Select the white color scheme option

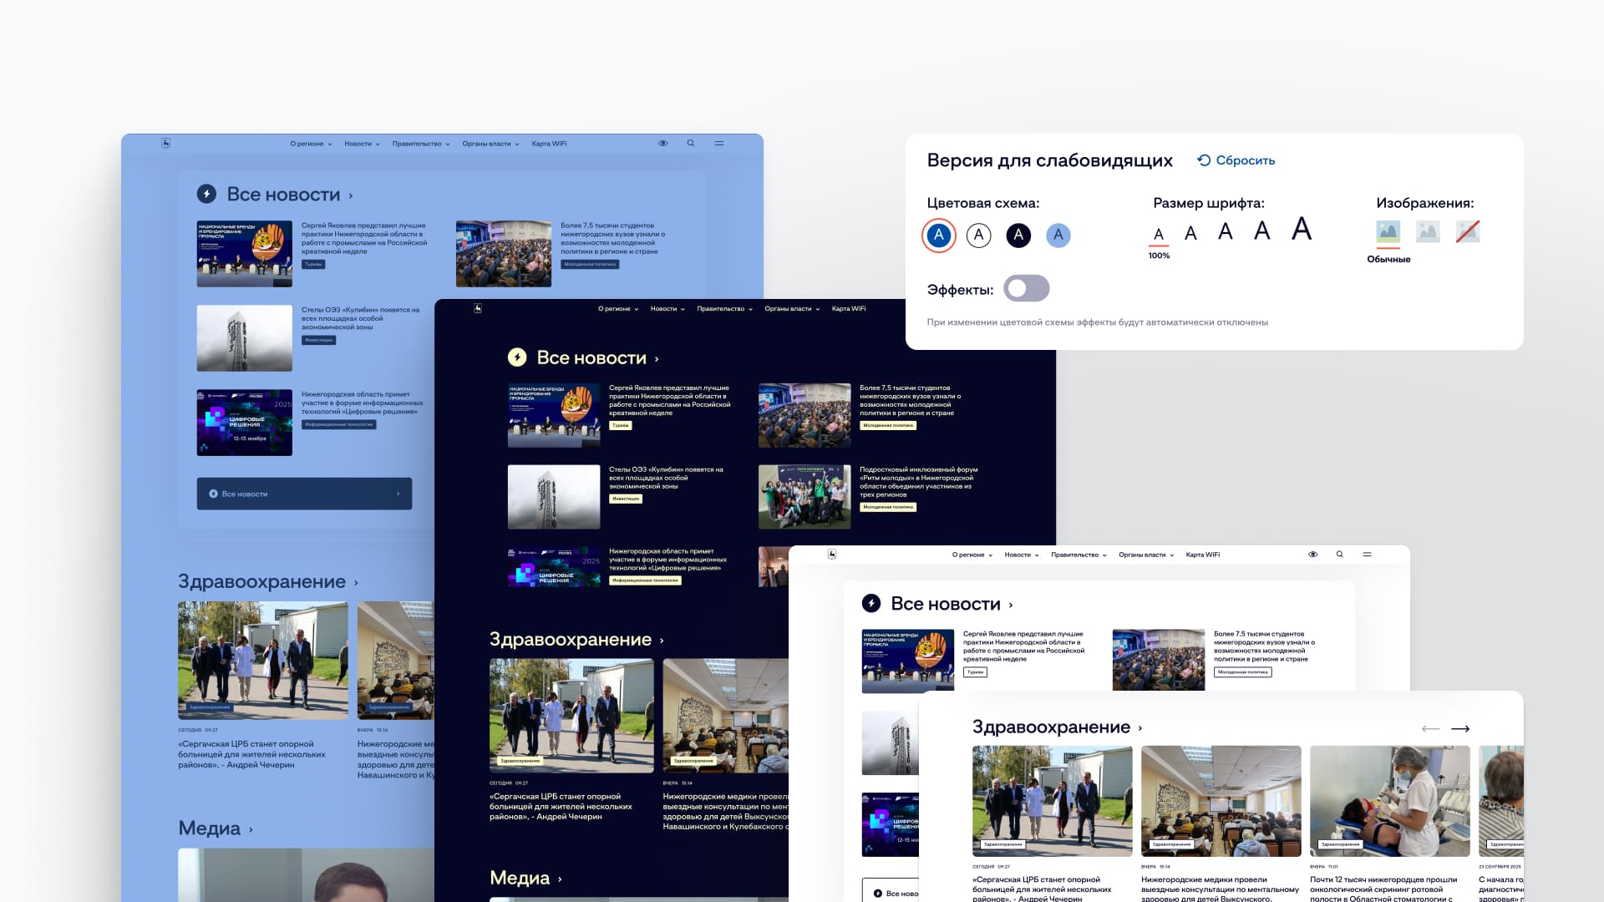(x=978, y=236)
